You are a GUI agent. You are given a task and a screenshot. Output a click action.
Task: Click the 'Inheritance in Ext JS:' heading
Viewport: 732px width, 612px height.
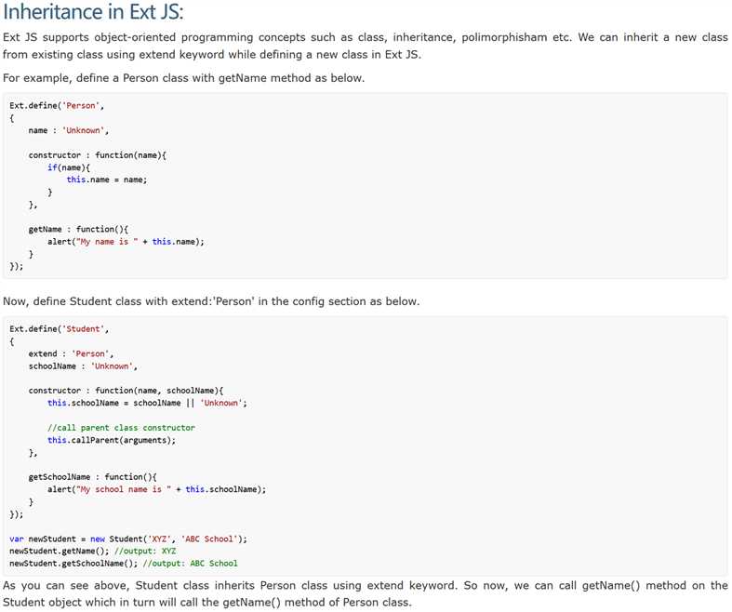[x=93, y=12]
